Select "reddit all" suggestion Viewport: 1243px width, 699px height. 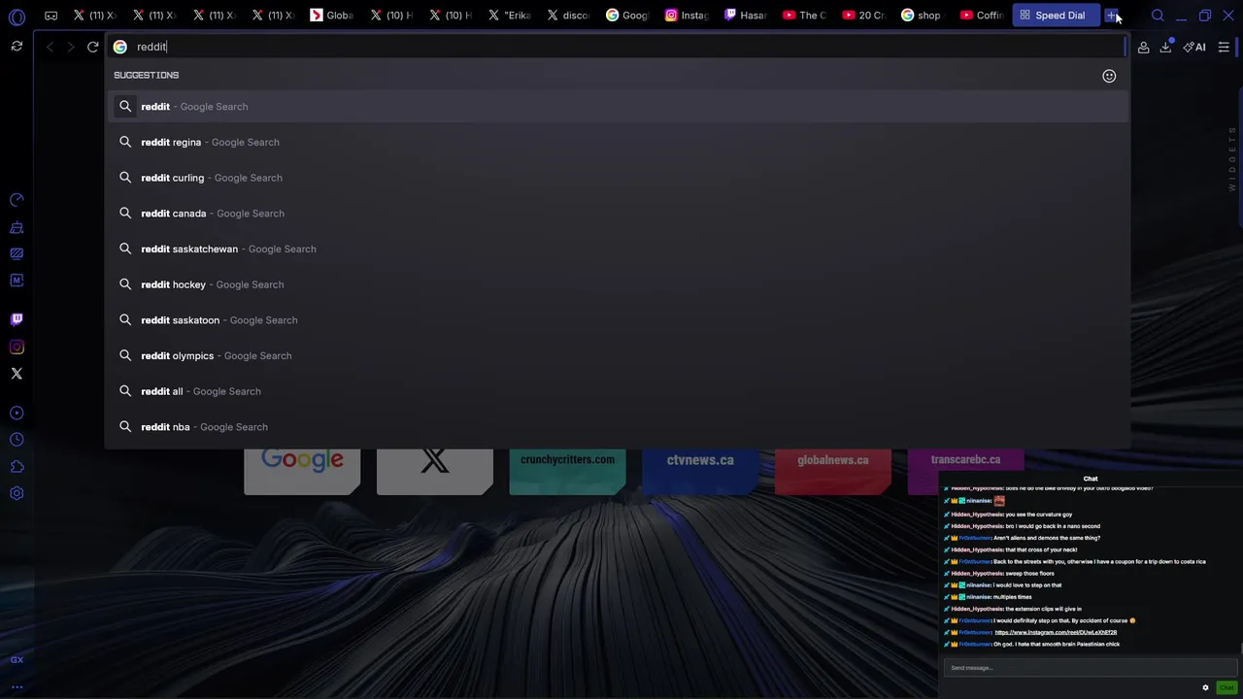coord(618,391)
